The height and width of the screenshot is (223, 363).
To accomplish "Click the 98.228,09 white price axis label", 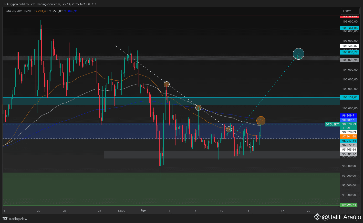I will pyautogui.click(x=349, y=132).
